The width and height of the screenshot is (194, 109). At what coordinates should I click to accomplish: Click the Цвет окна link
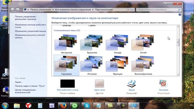pos(99,90)
